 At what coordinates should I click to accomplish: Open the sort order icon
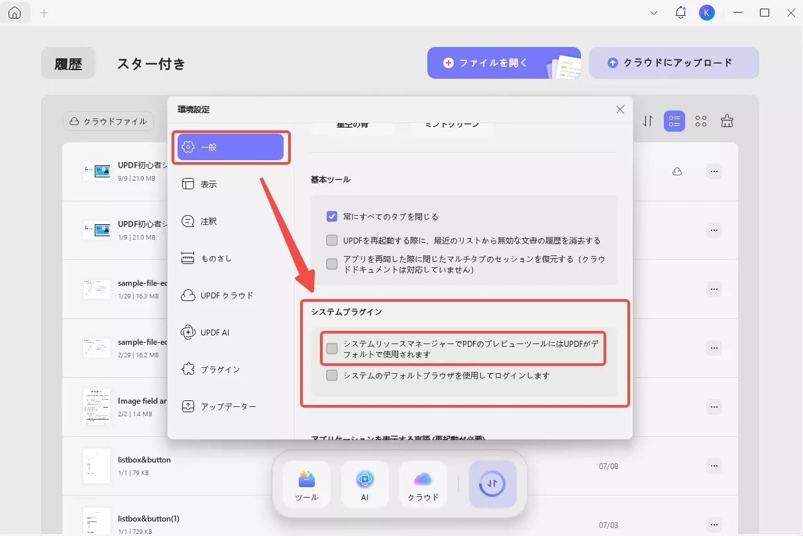pos(648,121)
